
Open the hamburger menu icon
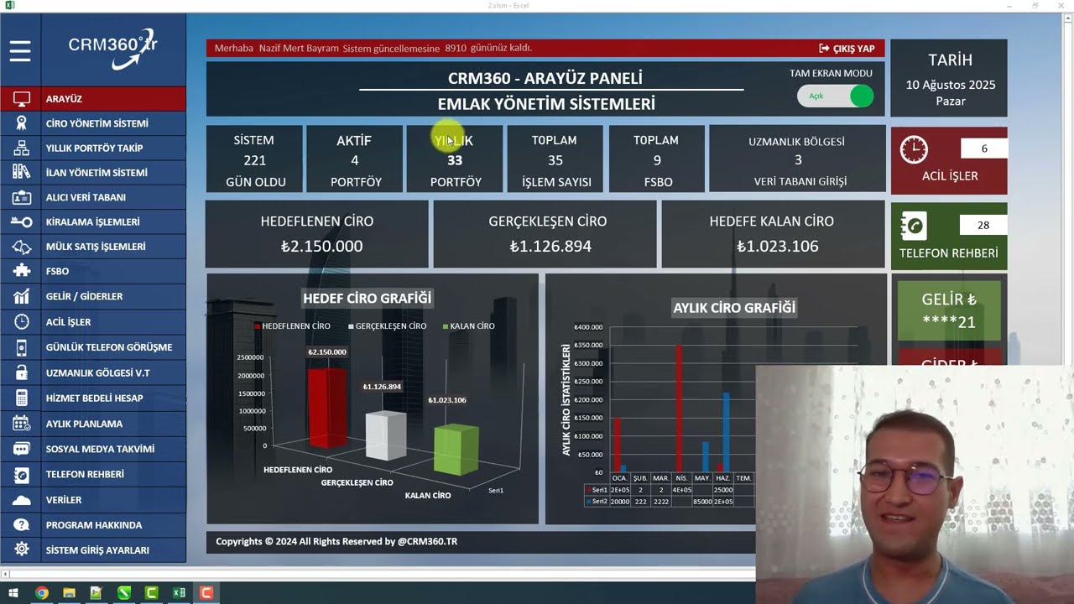click(x=20, y=51)
